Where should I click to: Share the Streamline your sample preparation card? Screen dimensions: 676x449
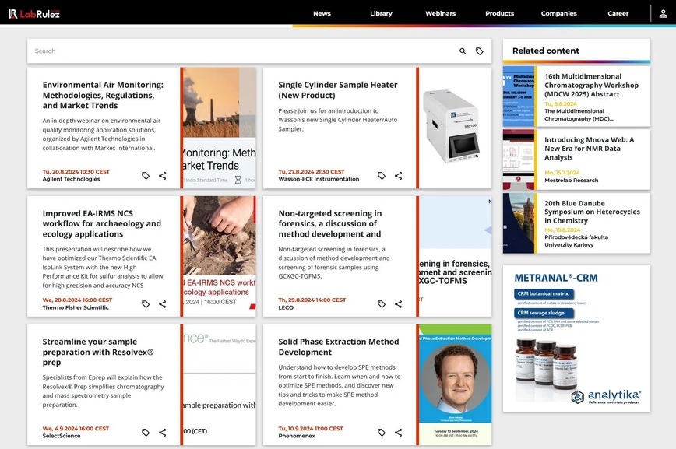tap(163, 432)
